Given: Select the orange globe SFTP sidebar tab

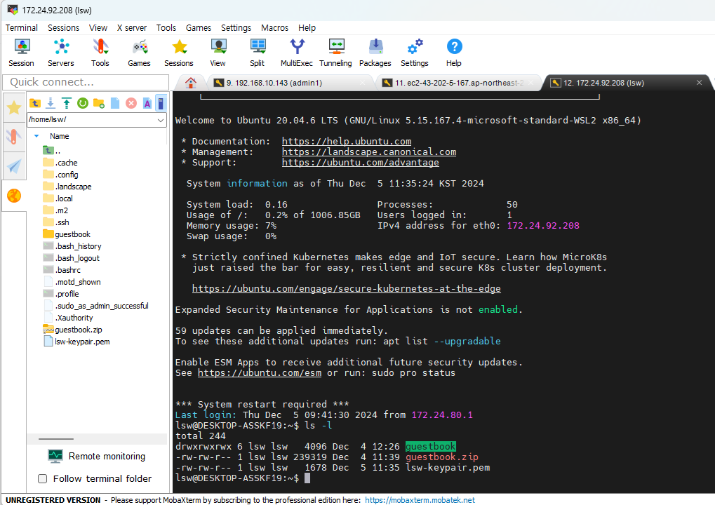Looking at the screenshot, I should pyautogui.click(x=14, y=196).
